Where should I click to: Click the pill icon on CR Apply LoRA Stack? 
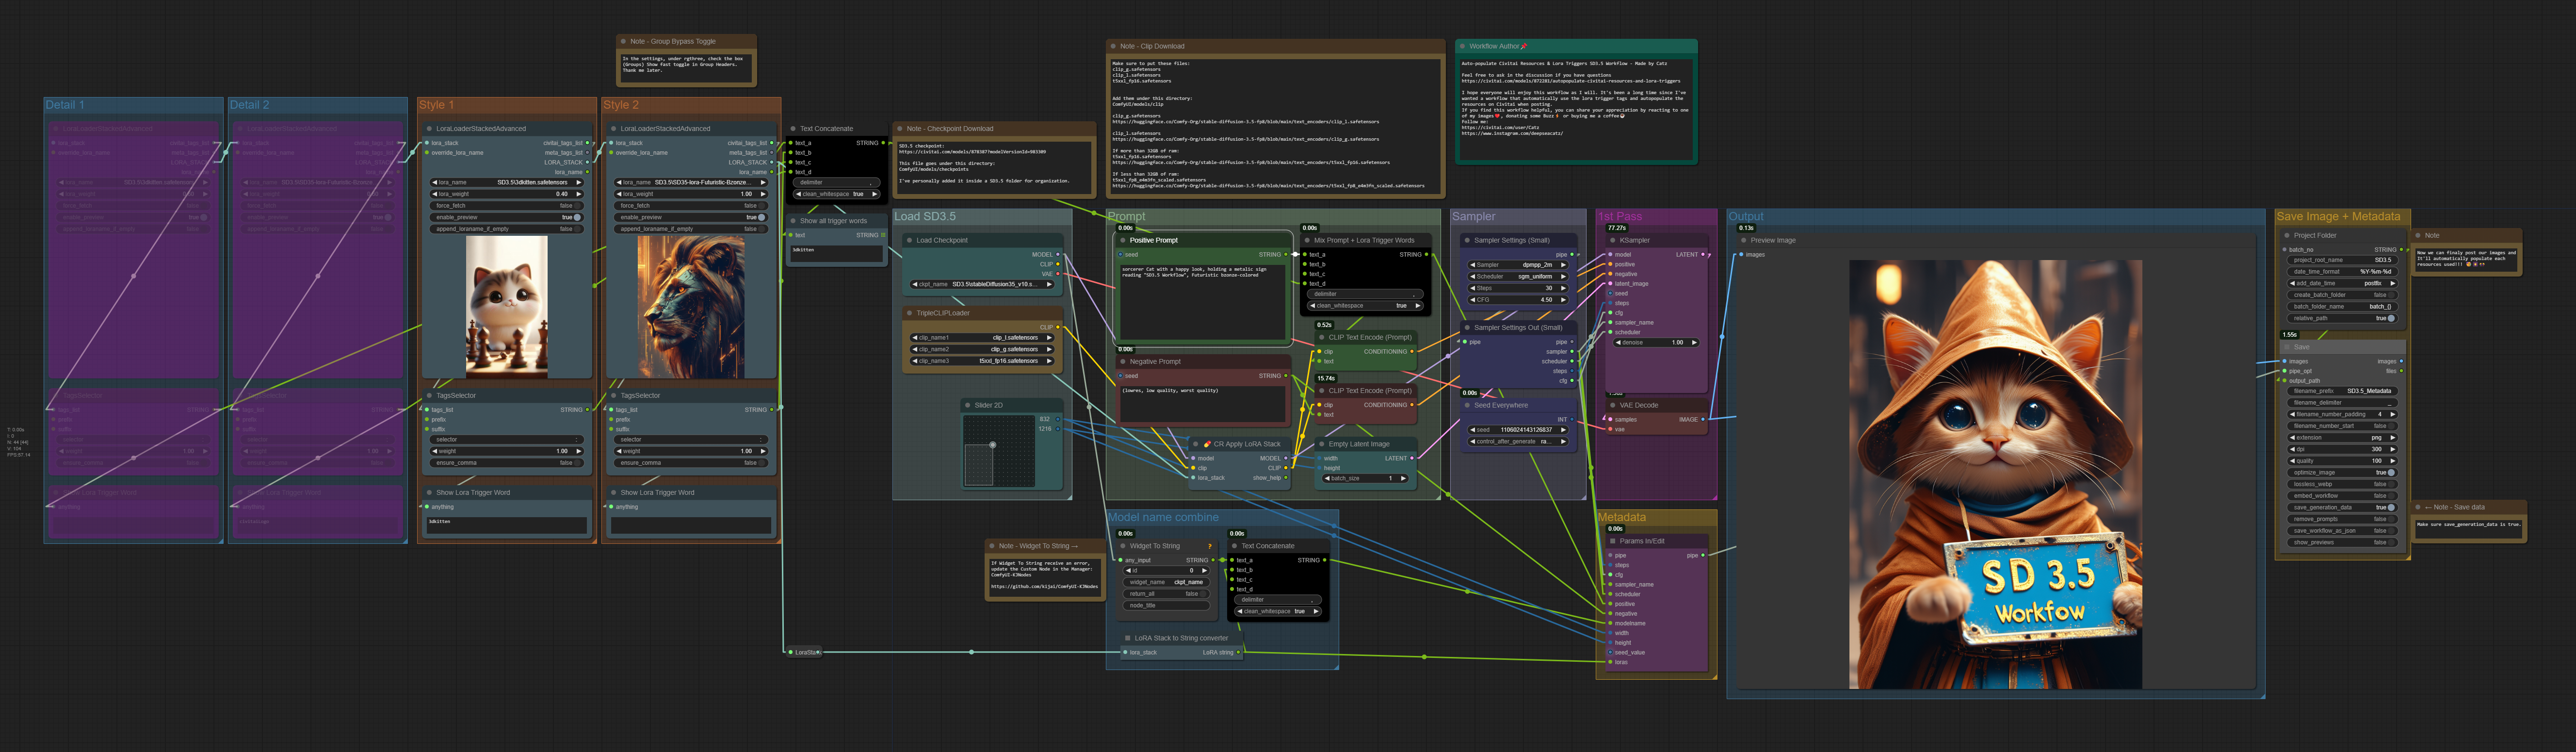click(x=1207, y=444)
